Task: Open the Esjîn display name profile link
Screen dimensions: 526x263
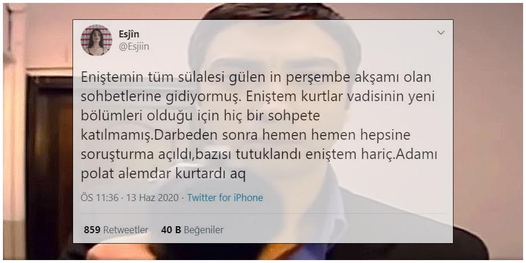Action: pyautogui.click(x=129, y=34)
